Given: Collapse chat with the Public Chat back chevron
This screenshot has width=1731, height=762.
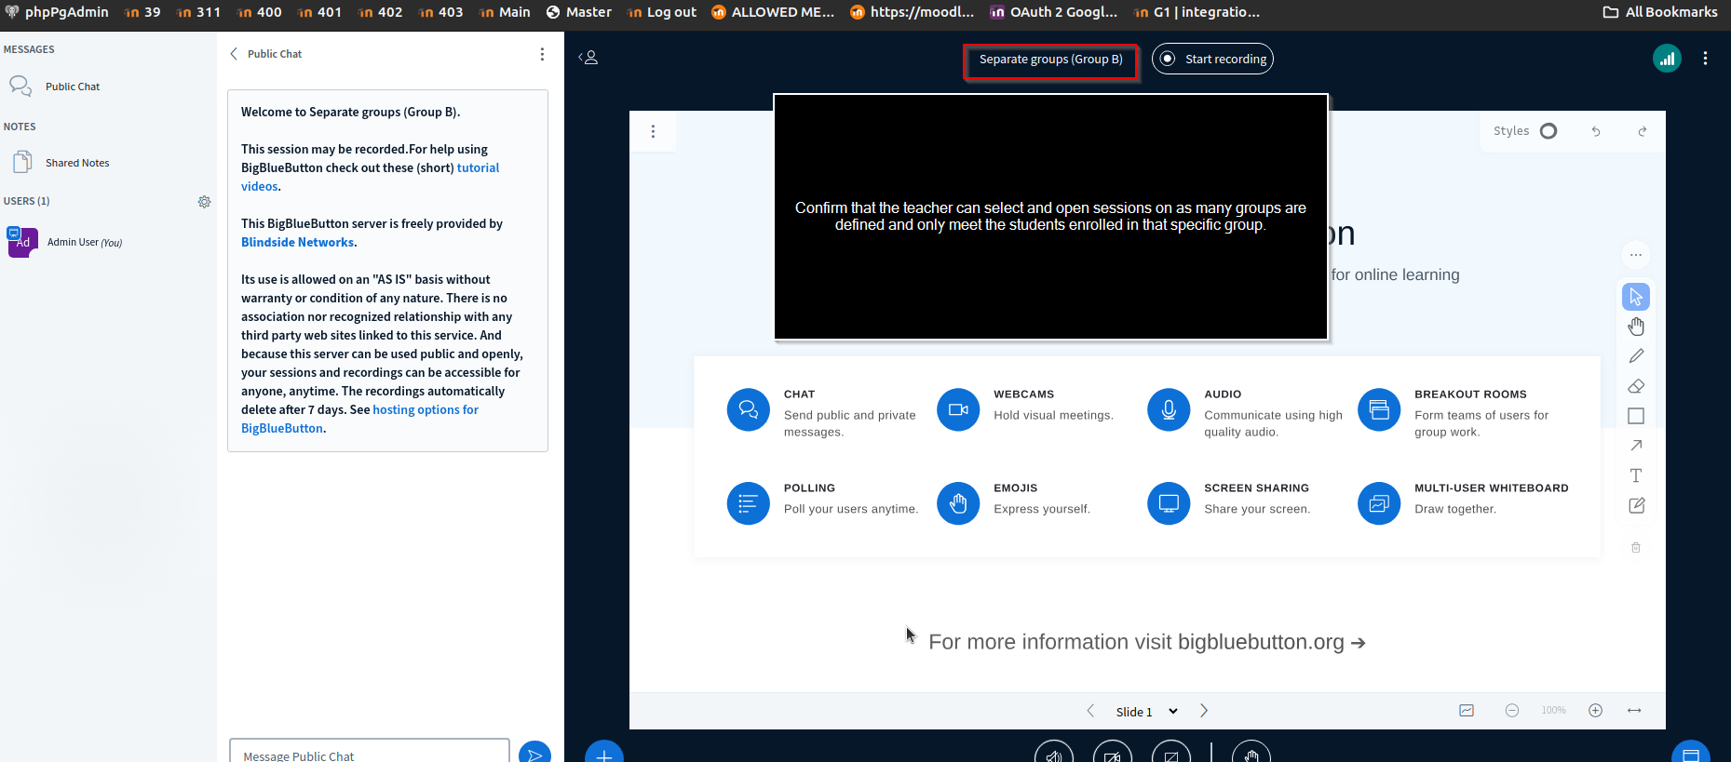Looking at the screenshot, I should point(234,54).
